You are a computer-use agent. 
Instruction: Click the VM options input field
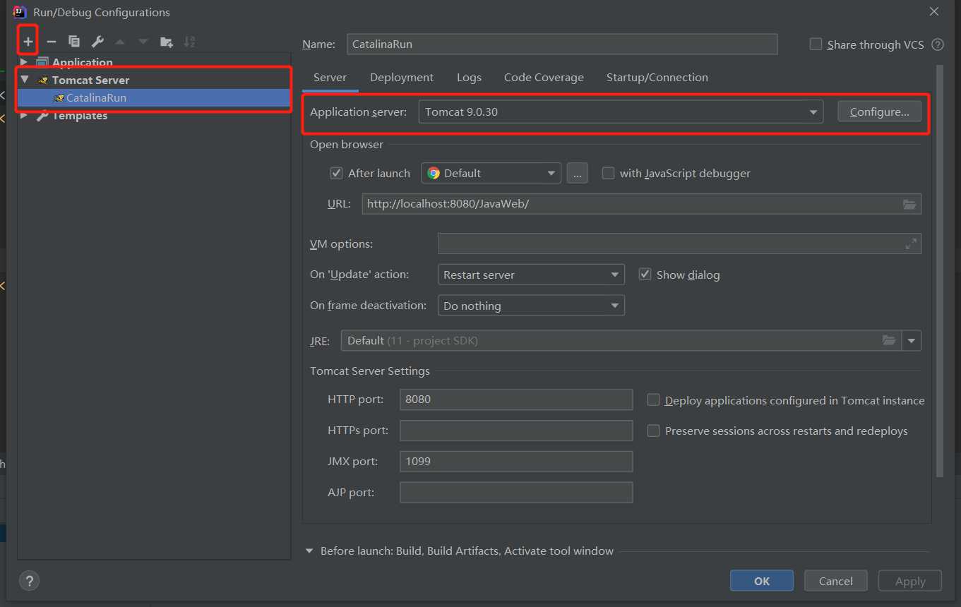pyautogui.click(x=679, y=244)
